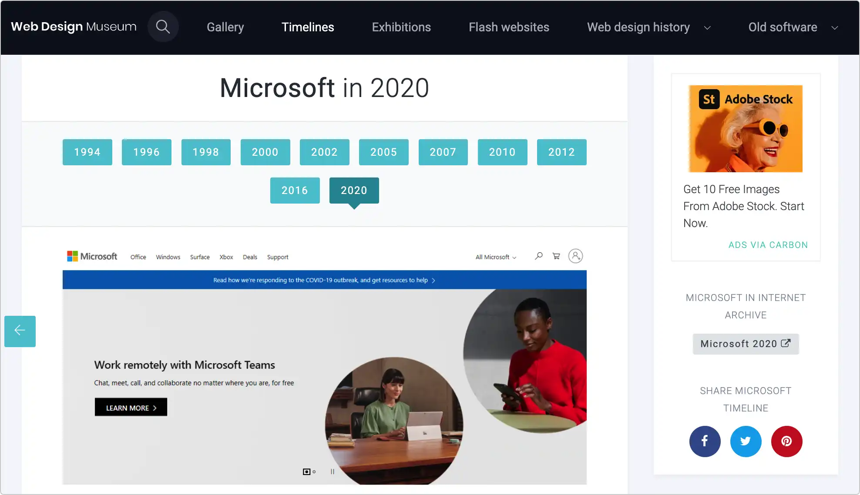Expand the Old software menu chevron
Image resolution: width=860 pixels, height=495 pixels.
click(834, 27)
